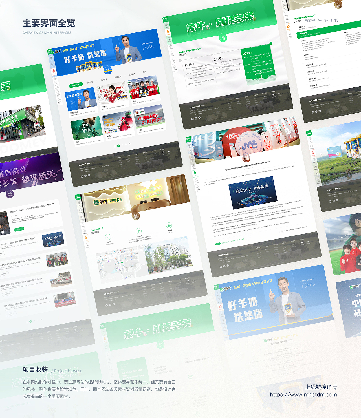Switch on the 产品中心 sidebar highlight
The image size is (361, 418).
[54, 71]
